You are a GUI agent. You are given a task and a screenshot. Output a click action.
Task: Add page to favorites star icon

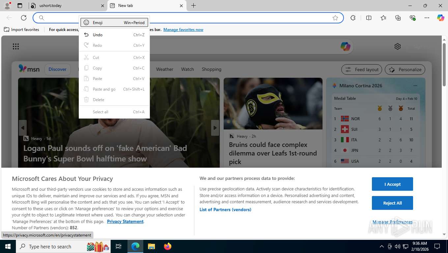coord(335,18)
